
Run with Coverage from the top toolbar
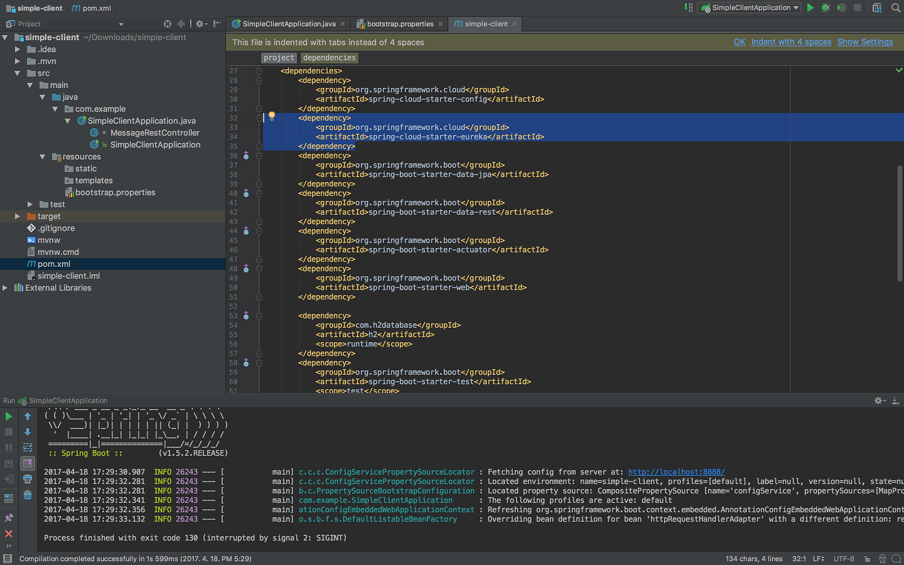coord(842,8)
